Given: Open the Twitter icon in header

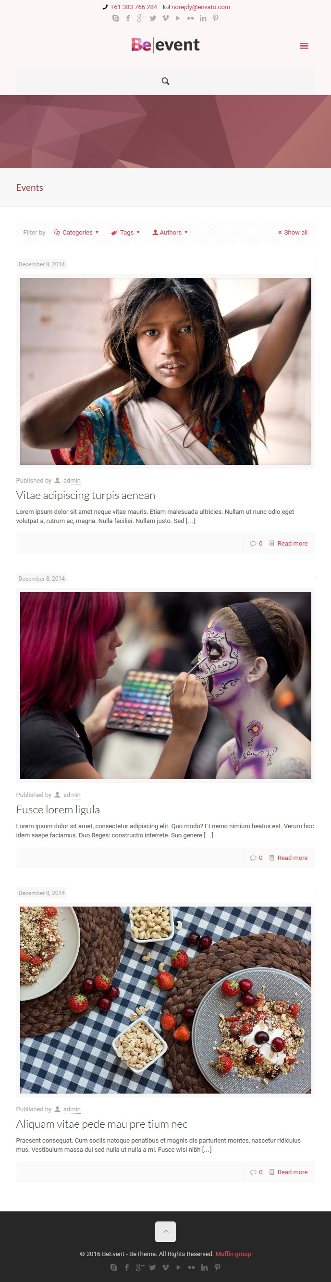Looking at the screenshot, I should (x=153, y=18).
